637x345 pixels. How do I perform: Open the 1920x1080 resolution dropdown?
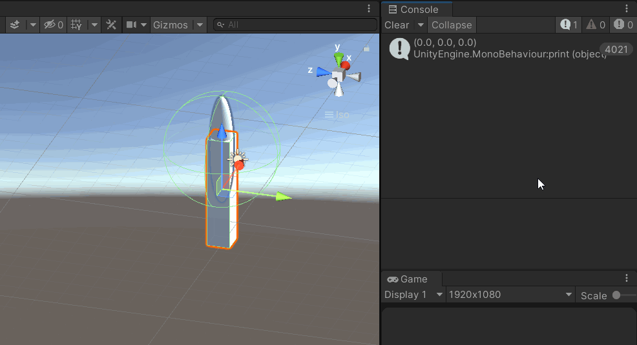point(510,295)
